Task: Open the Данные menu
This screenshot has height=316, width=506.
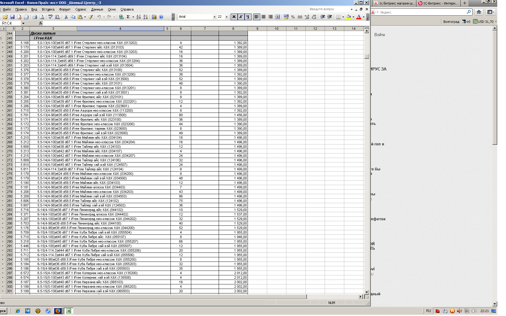Action: pos(97,9)
